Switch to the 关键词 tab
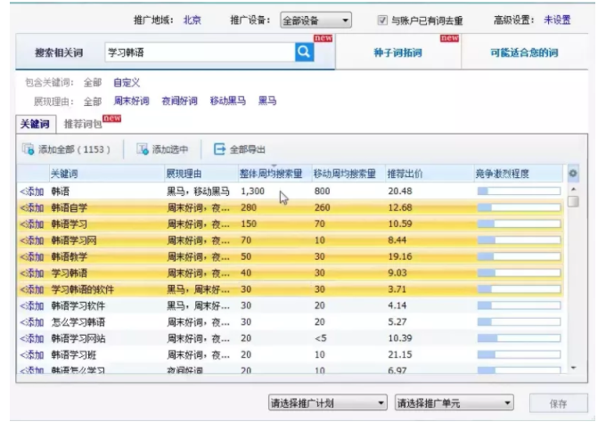The height and width of the screenshot is (446, 614). click(x=36, y=124)
